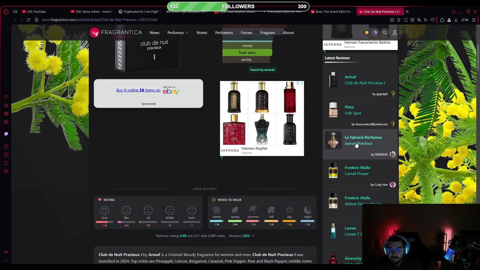The width and height of the screenshot is (480, 270).
Task: Open new tab with plus button
Action: (407, 12)
